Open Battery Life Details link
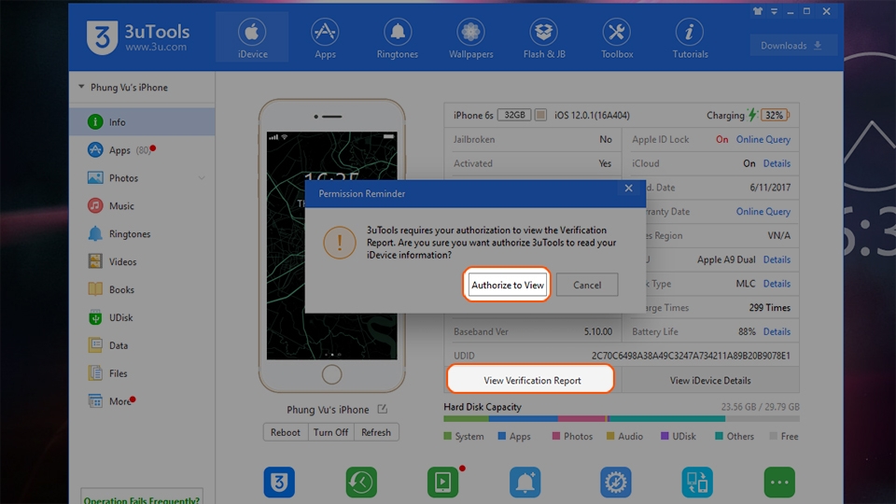The width and height of the screenshot is (896, 504). coord(777,331)
